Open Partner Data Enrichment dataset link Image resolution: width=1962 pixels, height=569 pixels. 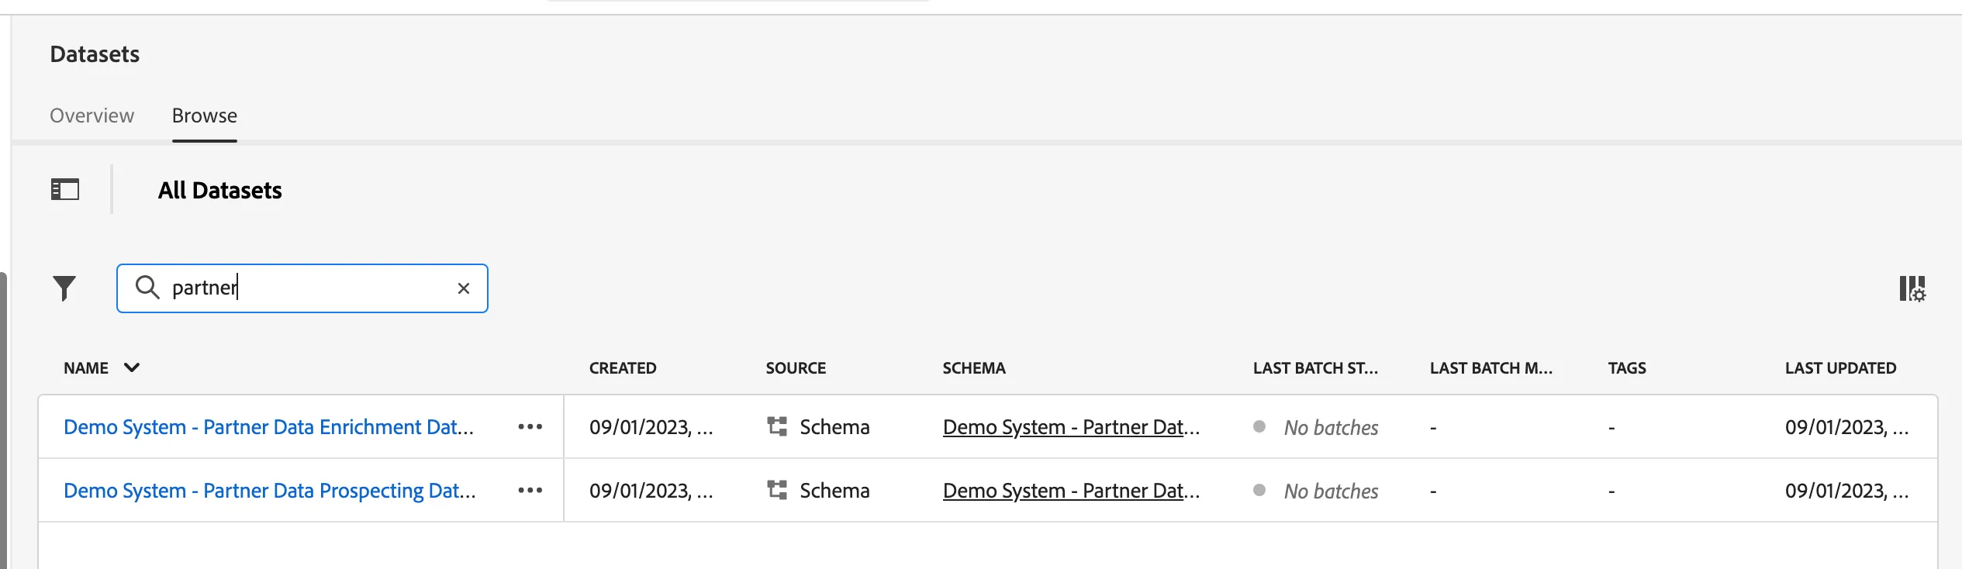tap(268, 427)
